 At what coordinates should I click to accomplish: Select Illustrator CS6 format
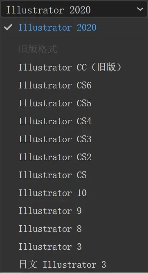pos(74,85)
